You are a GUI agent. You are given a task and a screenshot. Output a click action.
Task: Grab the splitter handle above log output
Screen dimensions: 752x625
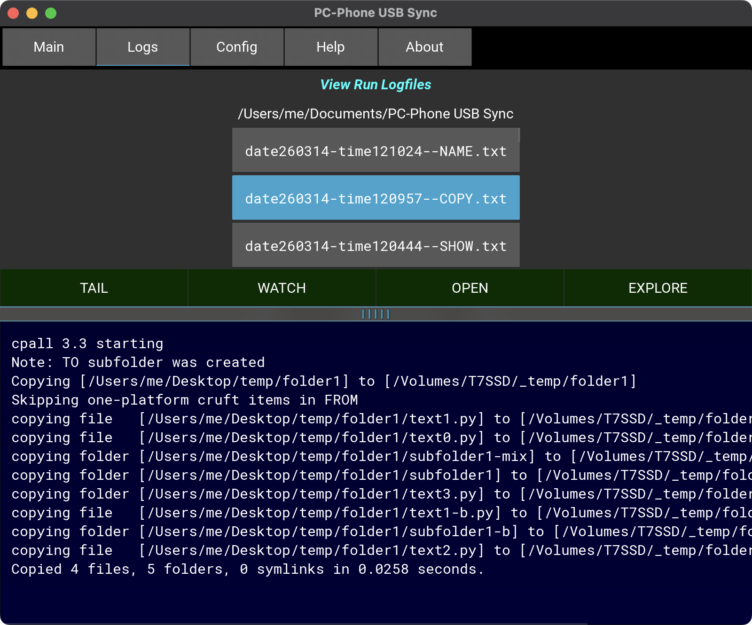click(376, 314)
